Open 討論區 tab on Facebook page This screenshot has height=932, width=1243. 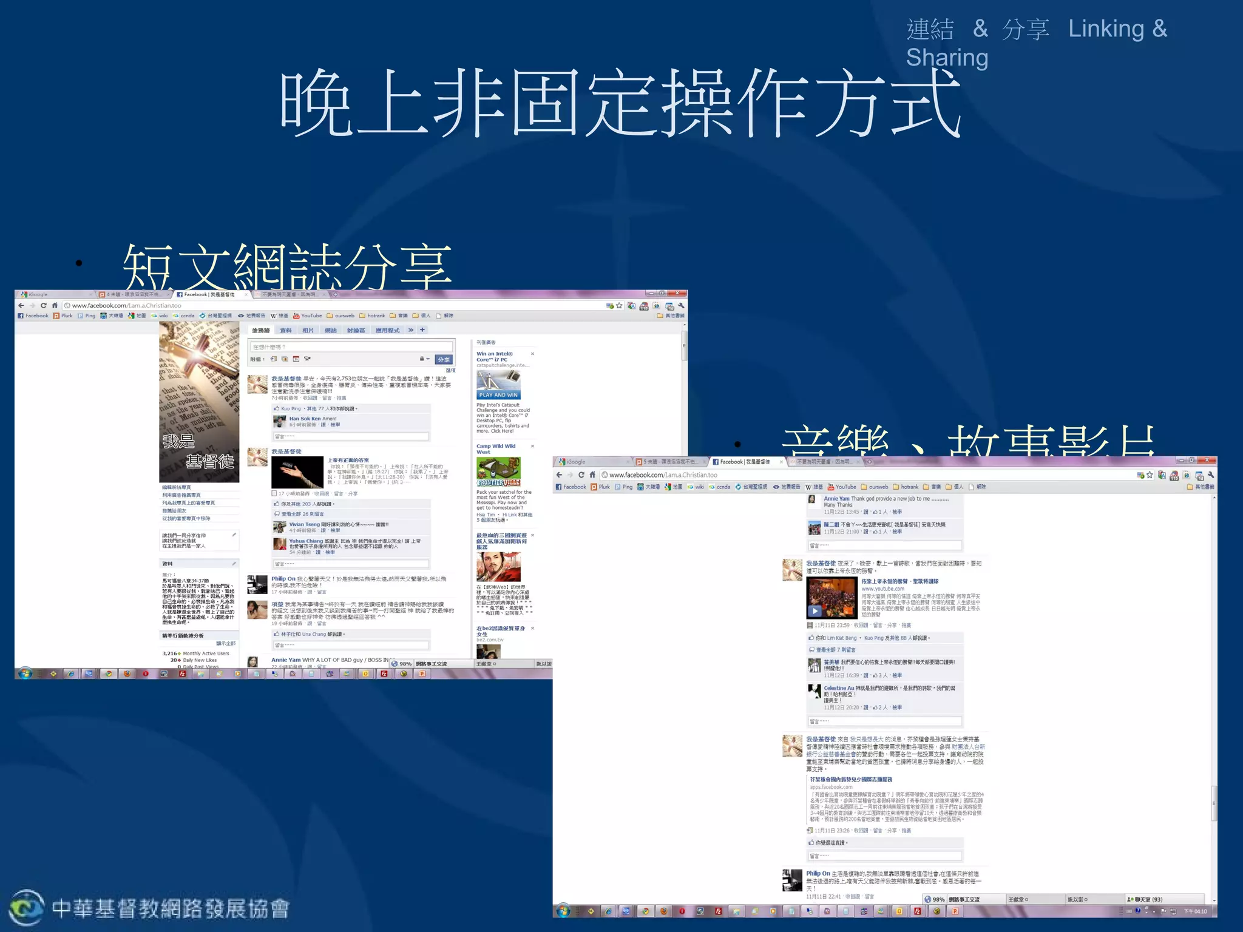pos(356,331)
